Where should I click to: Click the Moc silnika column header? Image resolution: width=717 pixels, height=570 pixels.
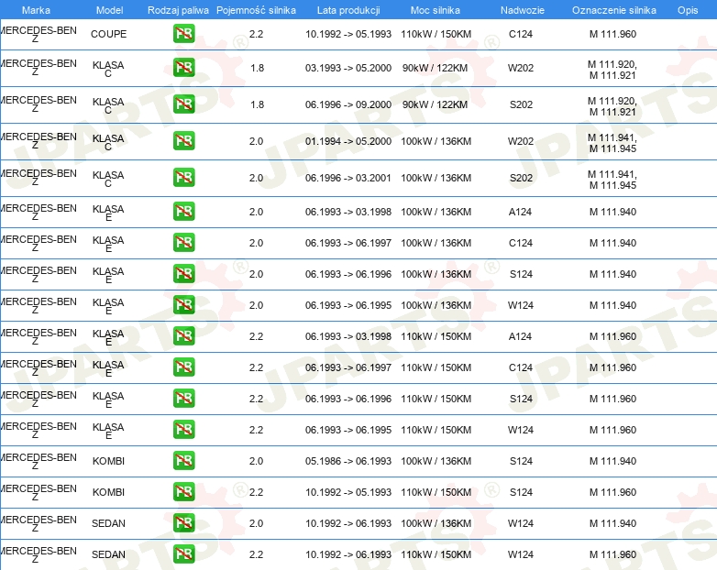tap(436, 10)
